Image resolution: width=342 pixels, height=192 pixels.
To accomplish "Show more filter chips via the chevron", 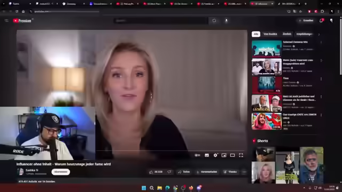I will [x=319, y=34].
